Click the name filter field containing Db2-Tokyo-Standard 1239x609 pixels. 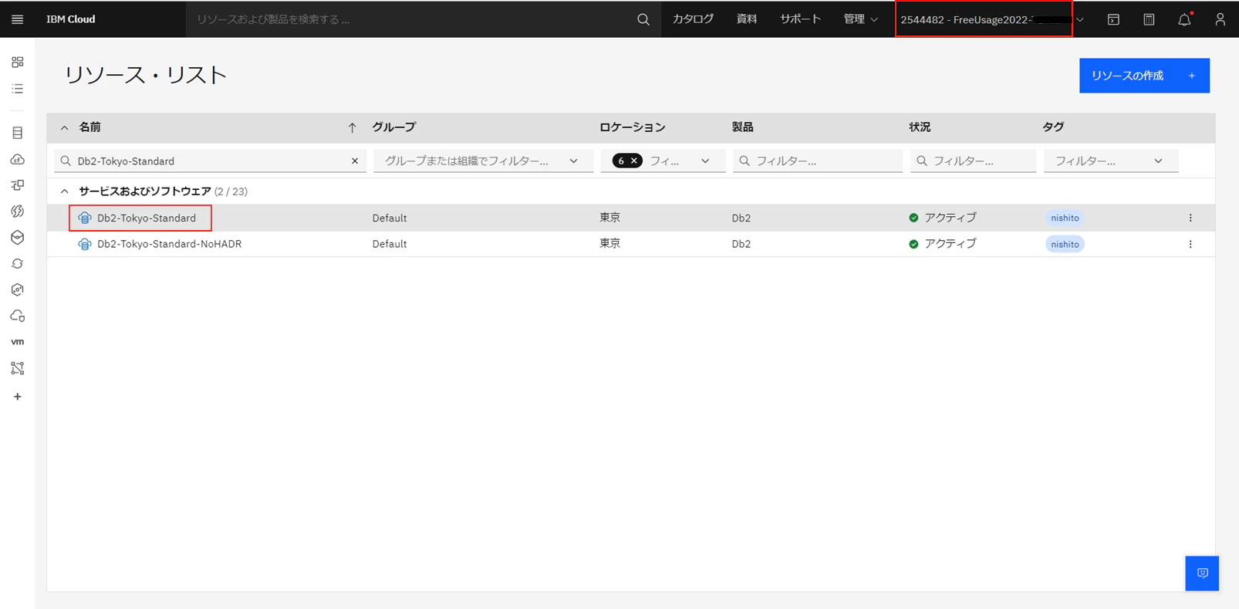(210, 161)
